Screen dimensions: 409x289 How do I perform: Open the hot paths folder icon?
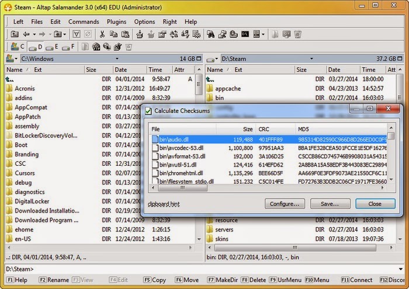point(57,34)
